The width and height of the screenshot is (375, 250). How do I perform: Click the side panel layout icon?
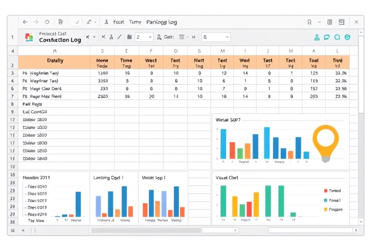[x=330, y=22]
